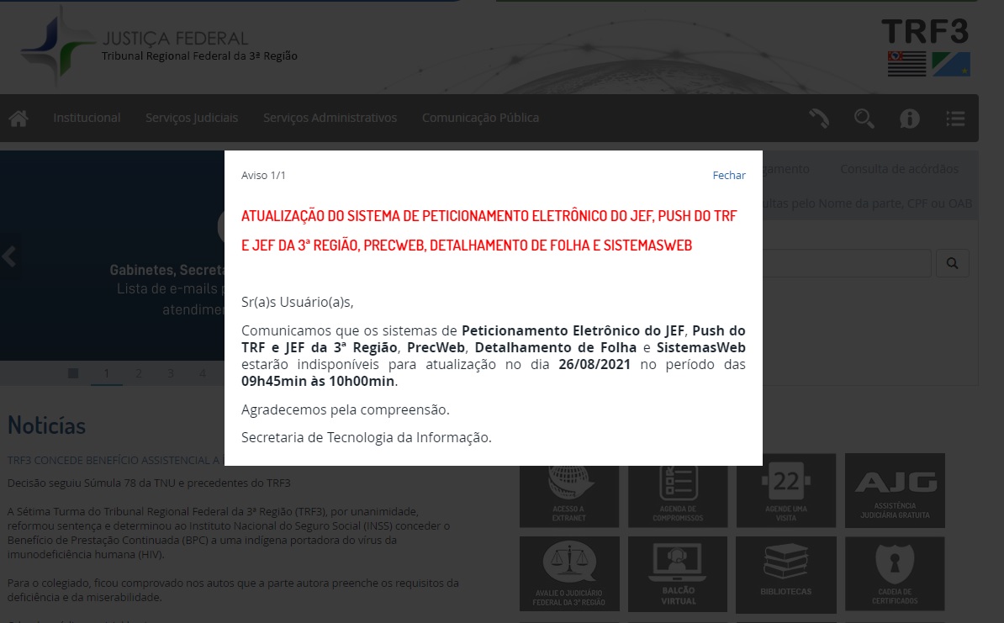The height and width of the screenshot is (623, 1004).
Task: Go to carousel slide 4
Action: [x=203, y=373]
